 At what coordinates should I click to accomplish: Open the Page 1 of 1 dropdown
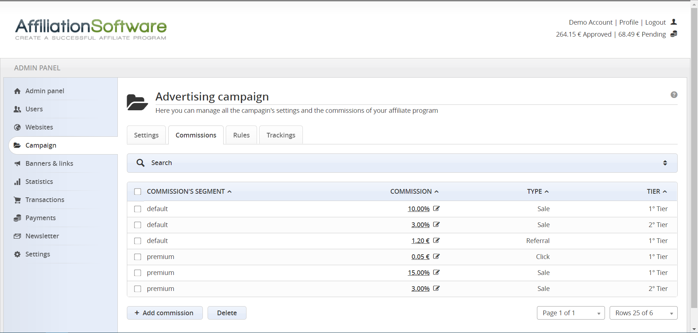coord(570,313)
